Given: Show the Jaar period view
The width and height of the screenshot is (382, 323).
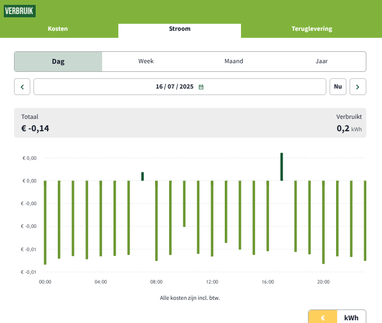Looking at the screenshot, I should [x=321, y=62].
